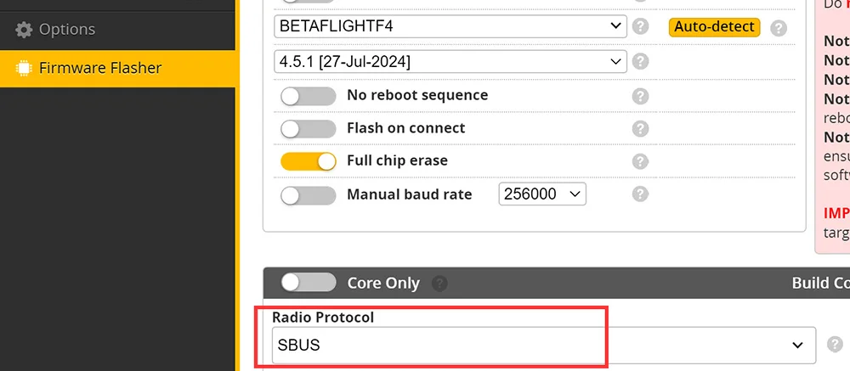
Task: Toggle the Core Only switch
Action: (308, 283)
